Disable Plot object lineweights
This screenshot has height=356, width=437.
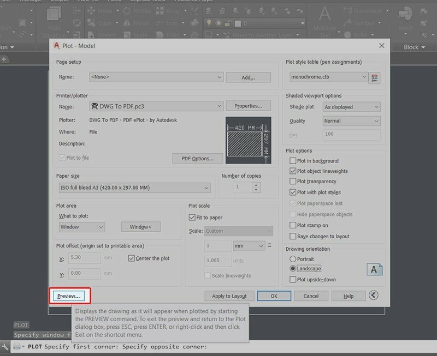click(x=293, y=171)
